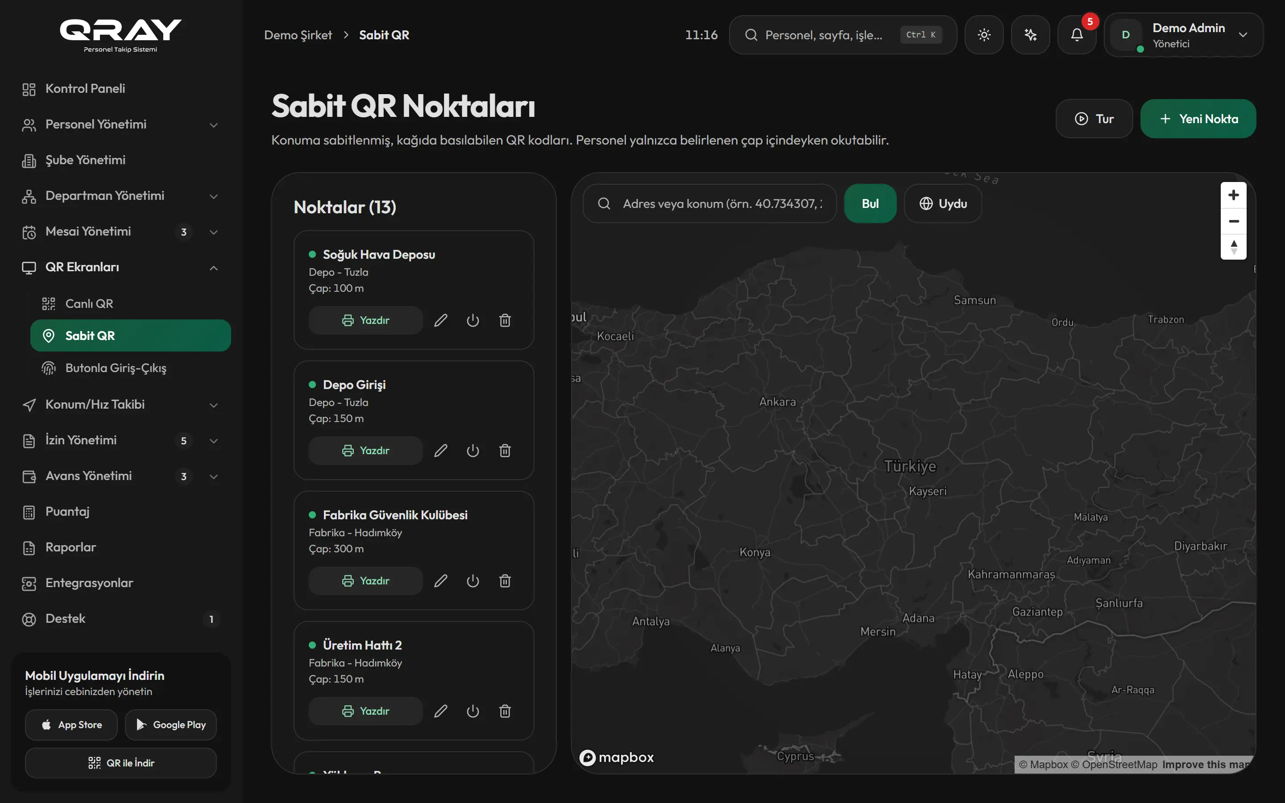Switch map to Uydu satellite view
This screenshot has width=1285, height=803.
[943, 203]
